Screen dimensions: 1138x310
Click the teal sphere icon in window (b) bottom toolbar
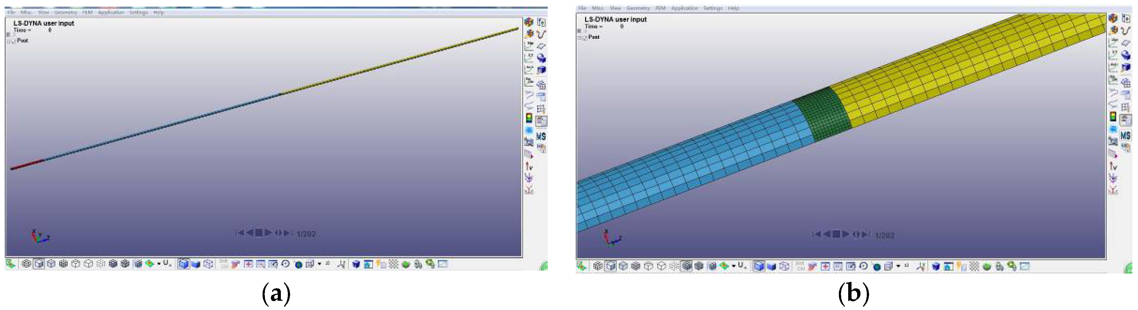pos(877,267)
